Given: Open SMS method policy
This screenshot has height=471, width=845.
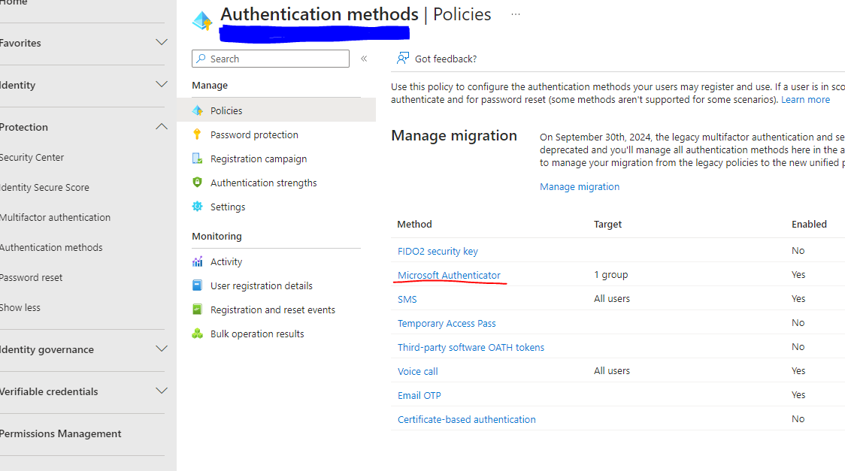Looking at the screenshot, I should [x=407, y=299].
